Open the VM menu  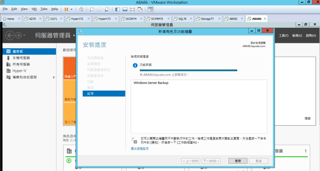[x=34, y=9]
